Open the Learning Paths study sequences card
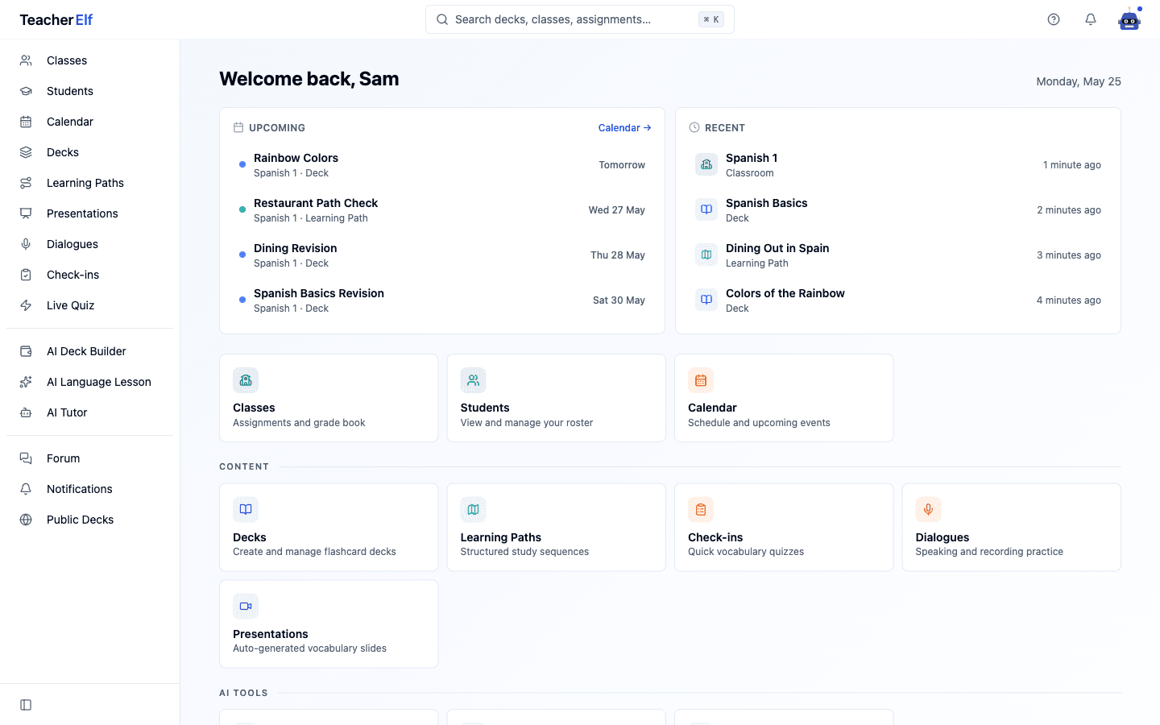The width and height of the screenshot is (1160, 725). tap(556, 527)
